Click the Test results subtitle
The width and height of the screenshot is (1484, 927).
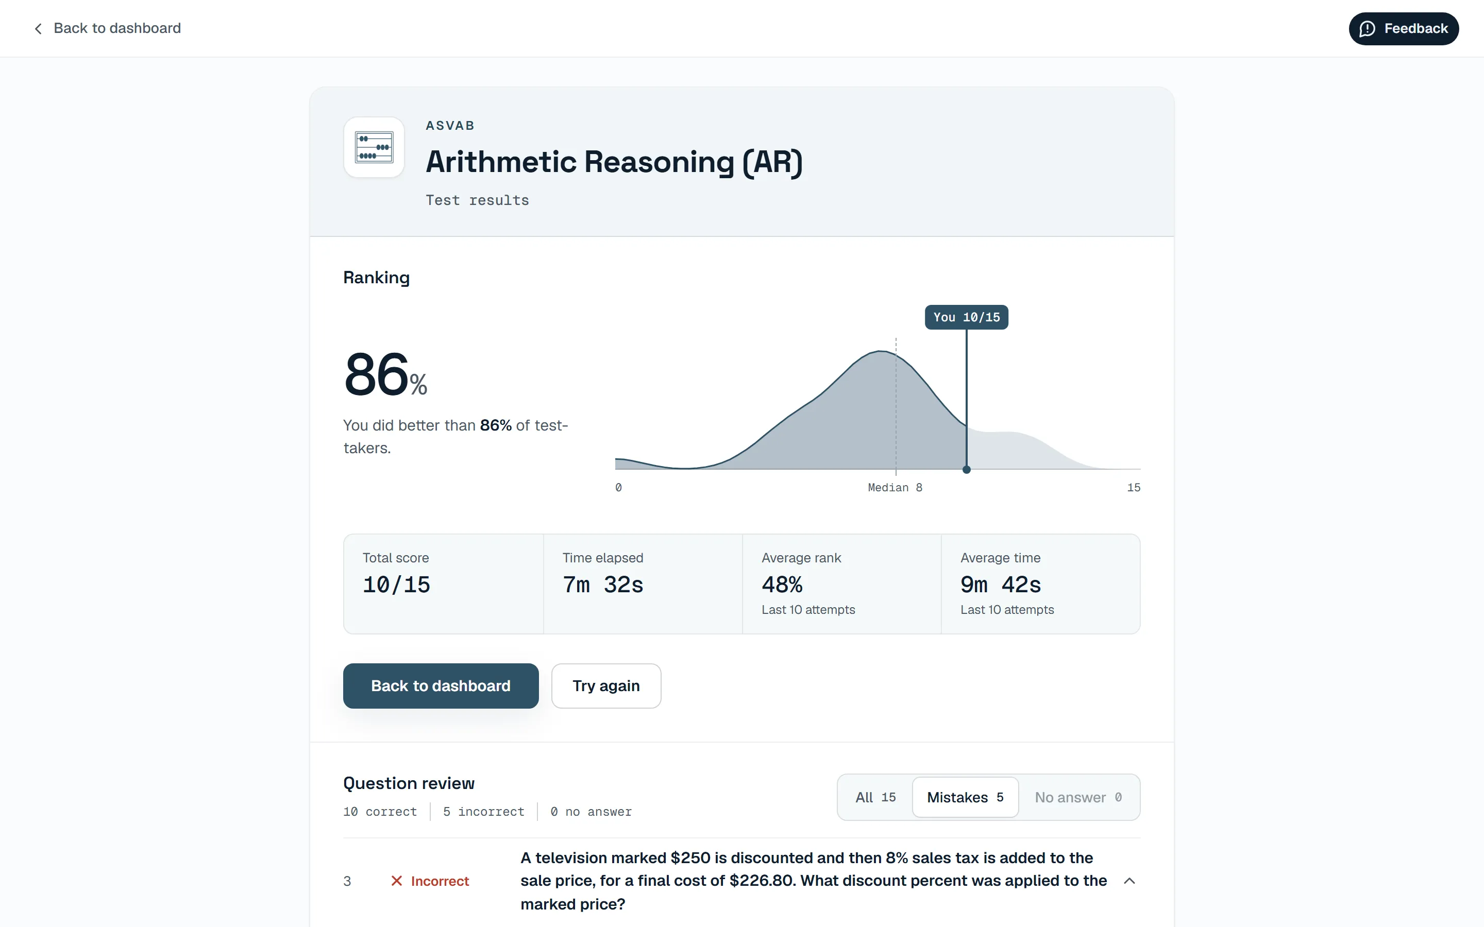[x=477, y=200]
